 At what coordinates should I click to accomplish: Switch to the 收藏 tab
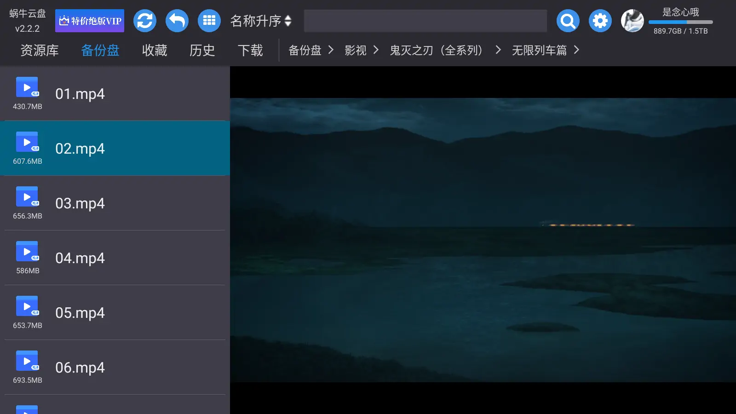tap(154, 50)
